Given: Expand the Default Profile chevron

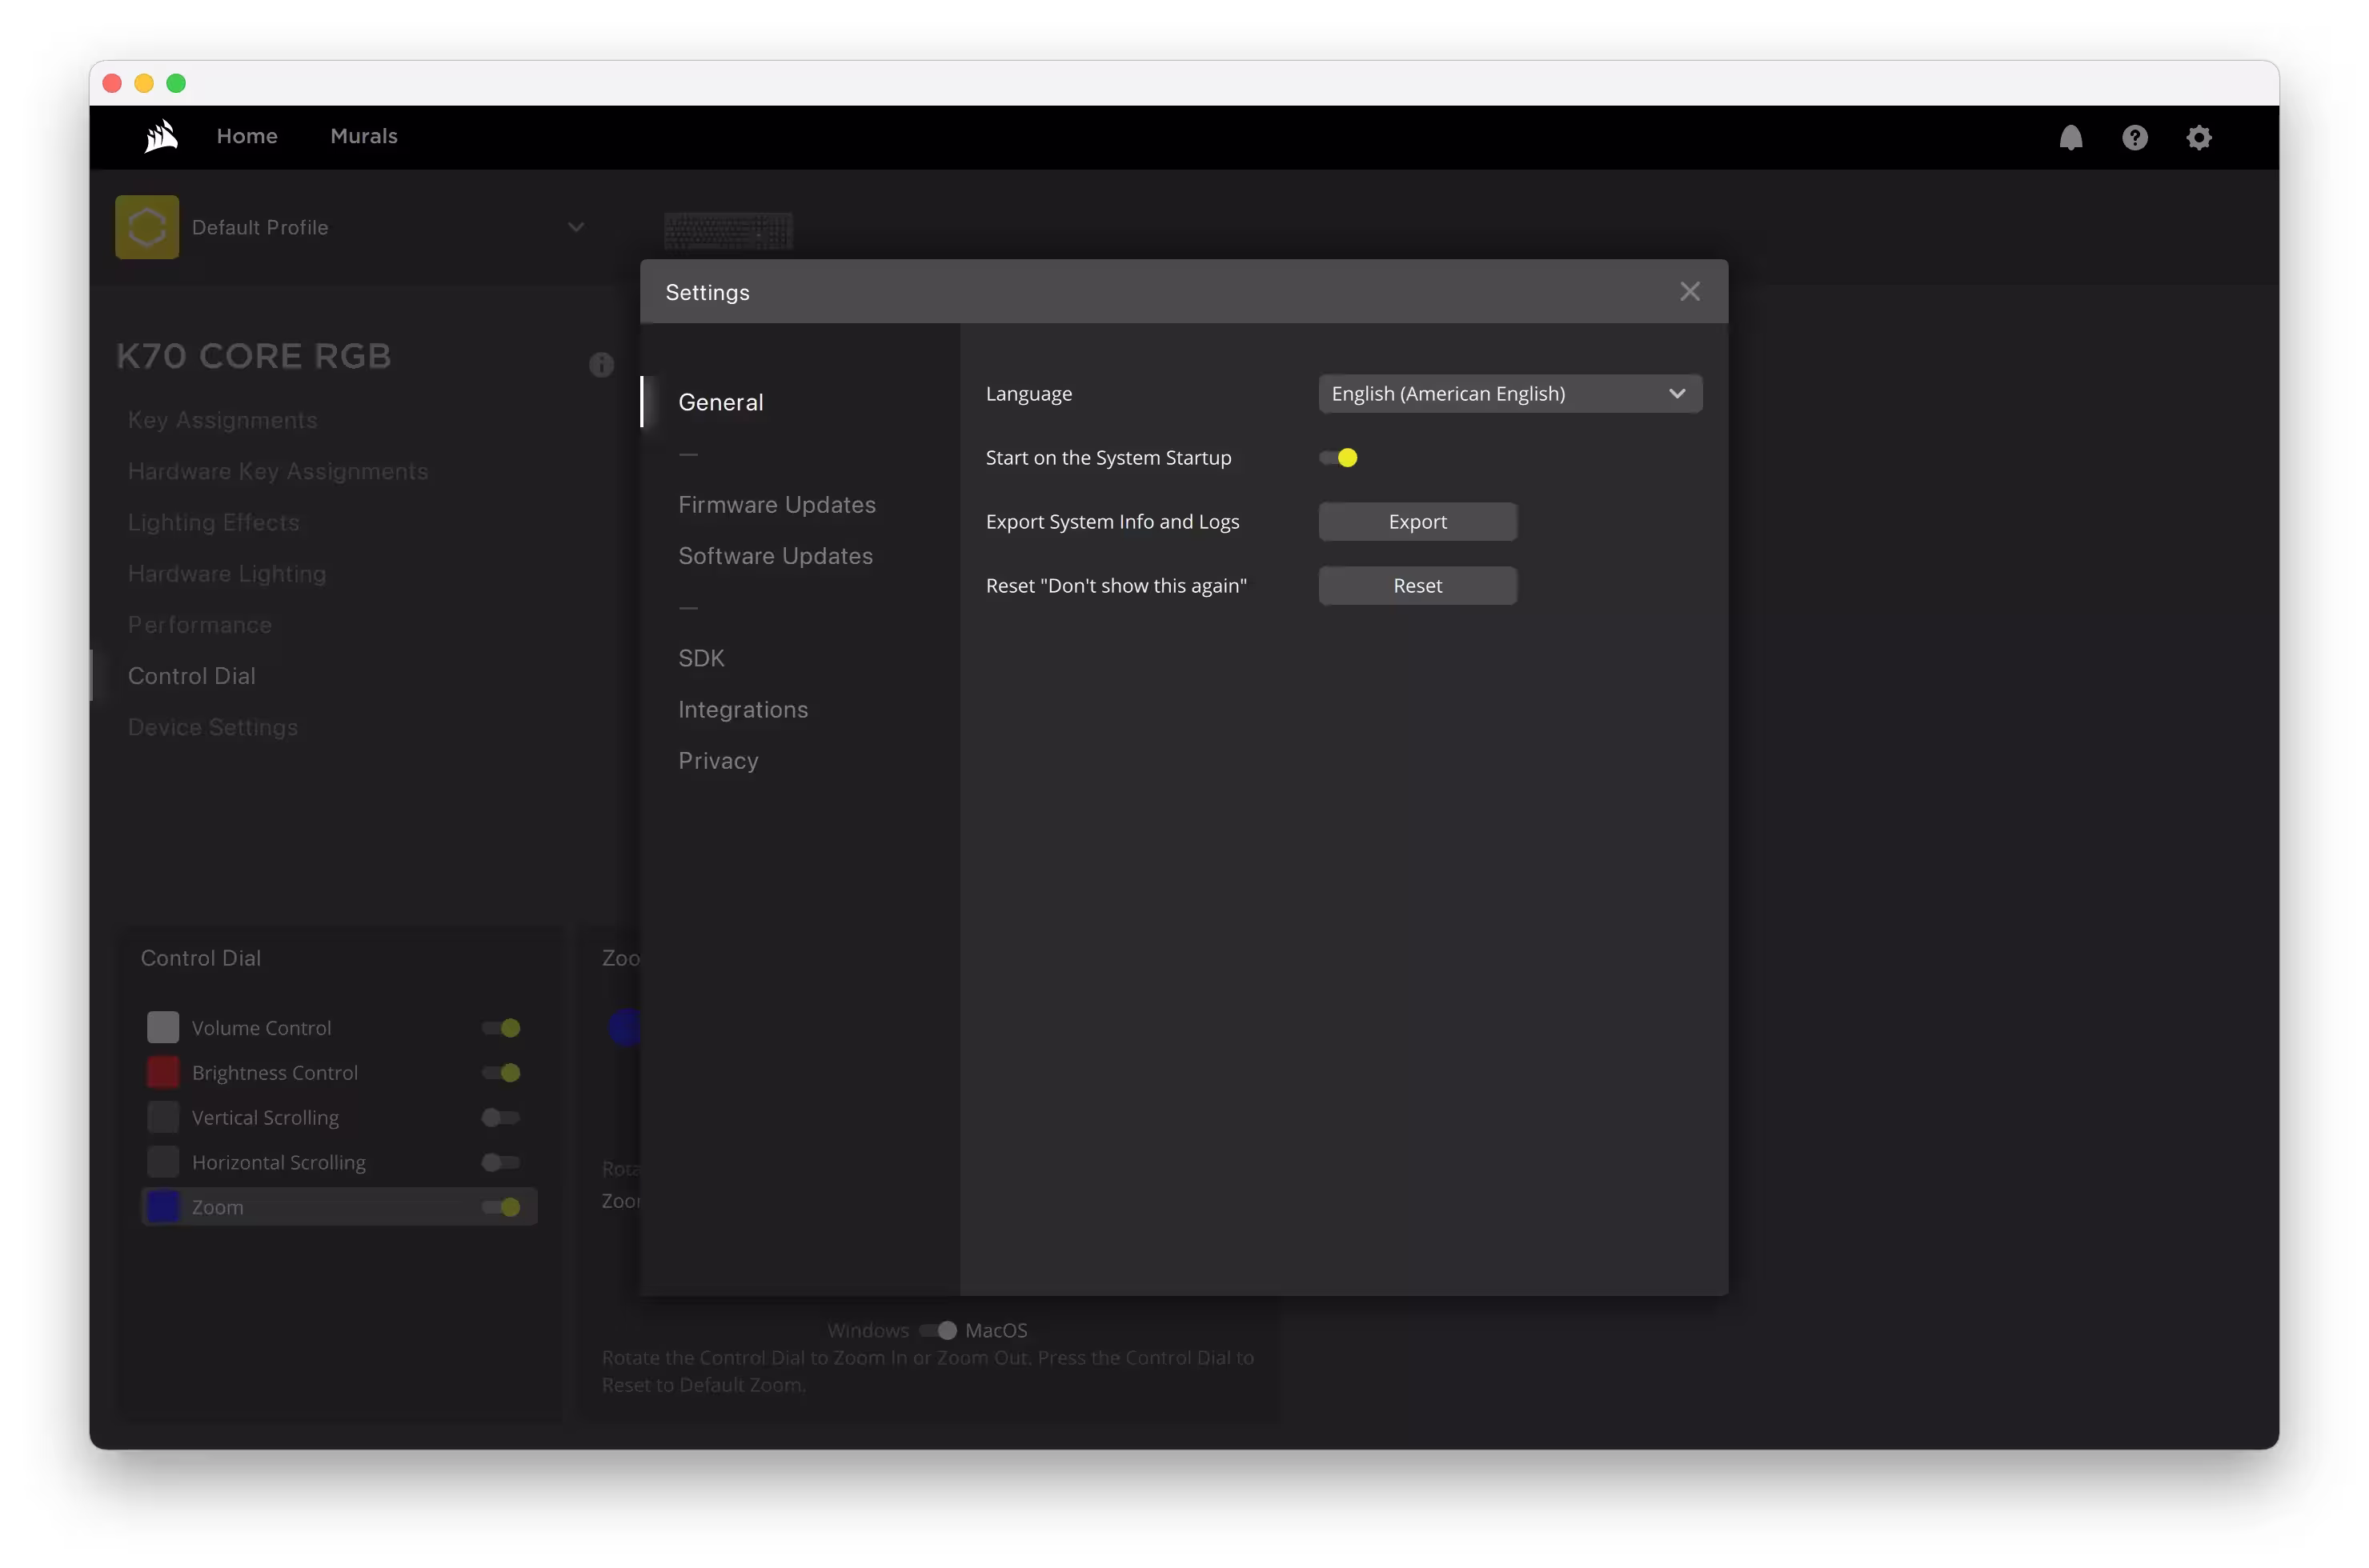Looking at the screenshot, I should [x=576, y=227].
